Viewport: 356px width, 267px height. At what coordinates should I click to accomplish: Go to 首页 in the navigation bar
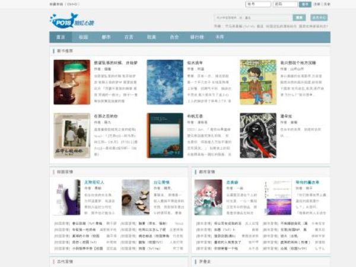pos(61,37)
